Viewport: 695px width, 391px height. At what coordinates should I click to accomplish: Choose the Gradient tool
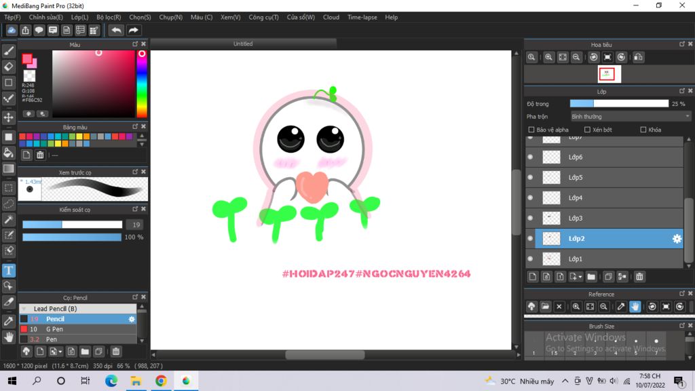[8, 168]
